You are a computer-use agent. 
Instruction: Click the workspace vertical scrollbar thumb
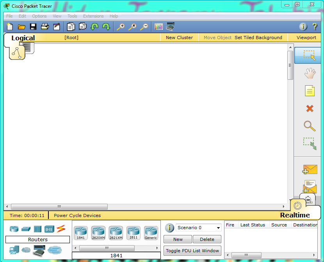click(x=290, y=65)
